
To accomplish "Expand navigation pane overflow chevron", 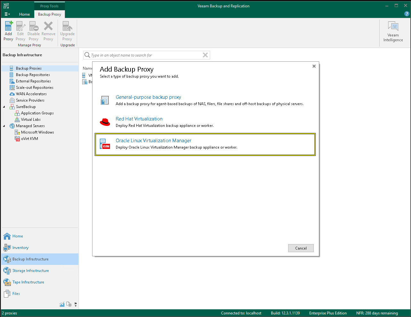I will [75, 305].
